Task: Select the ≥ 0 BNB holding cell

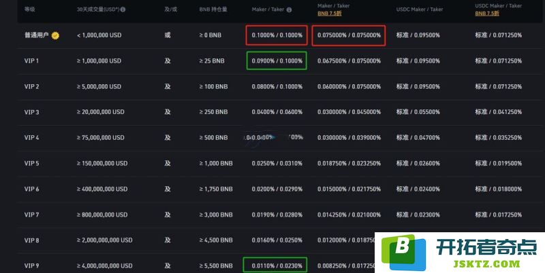Action: click(211, 35)
